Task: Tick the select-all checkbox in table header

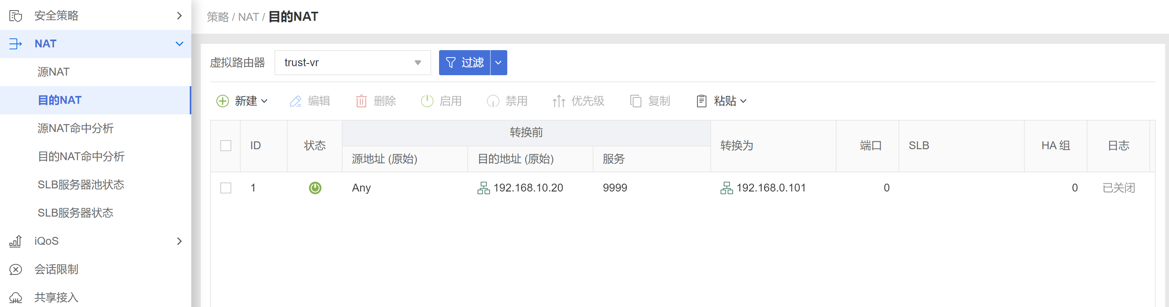Action: point(225,146)
